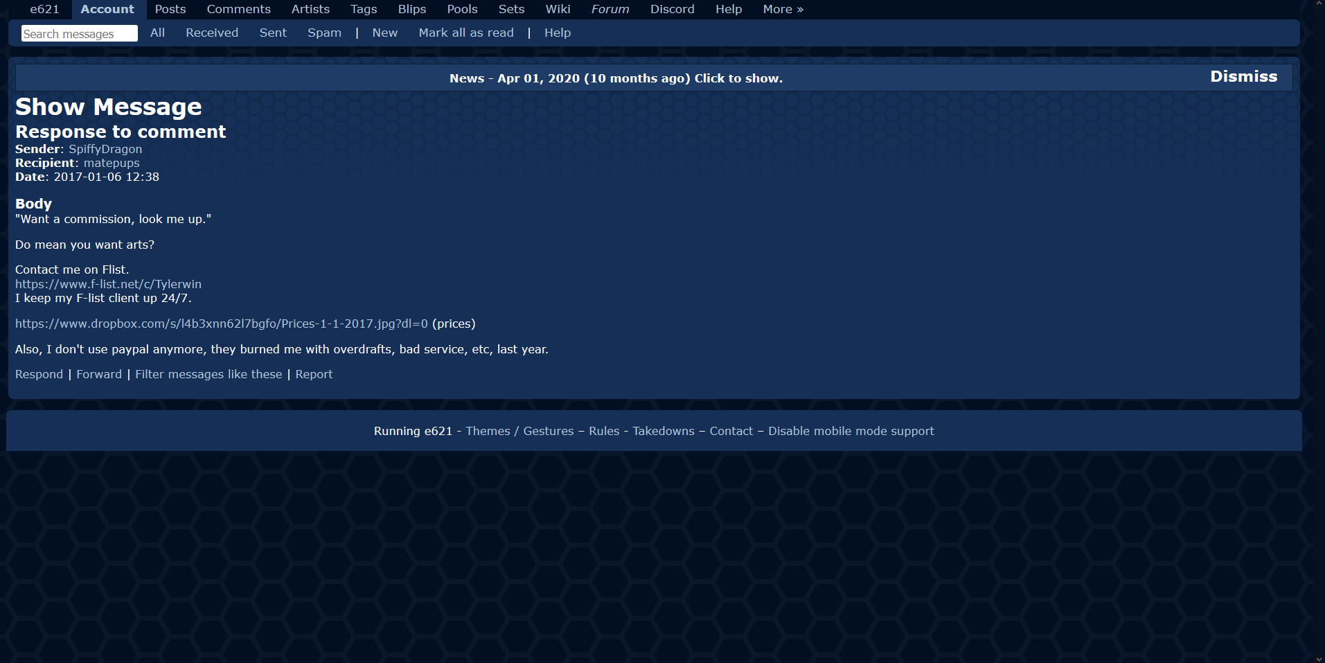The height and width of the screenshot is (663, 1325).
Task: Open the Rules footer link
Action: (x=604, y=431)
